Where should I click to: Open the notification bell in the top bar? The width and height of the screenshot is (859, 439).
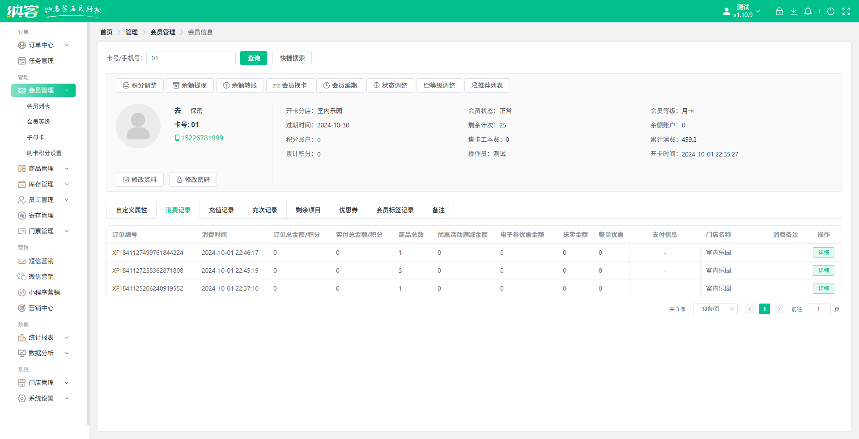pyautogui.click(x=808, y=11)
